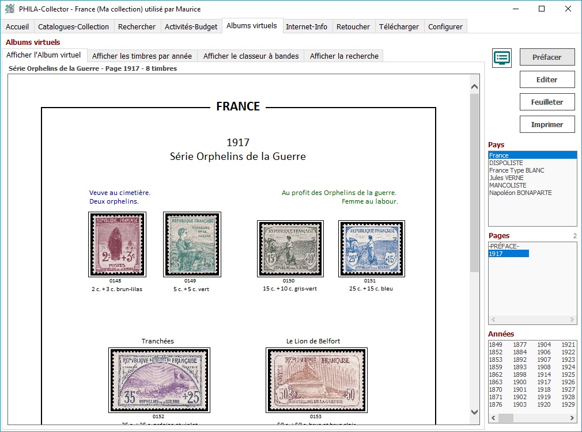Click the album page scroll-up arrow

(x=474, y=87)
